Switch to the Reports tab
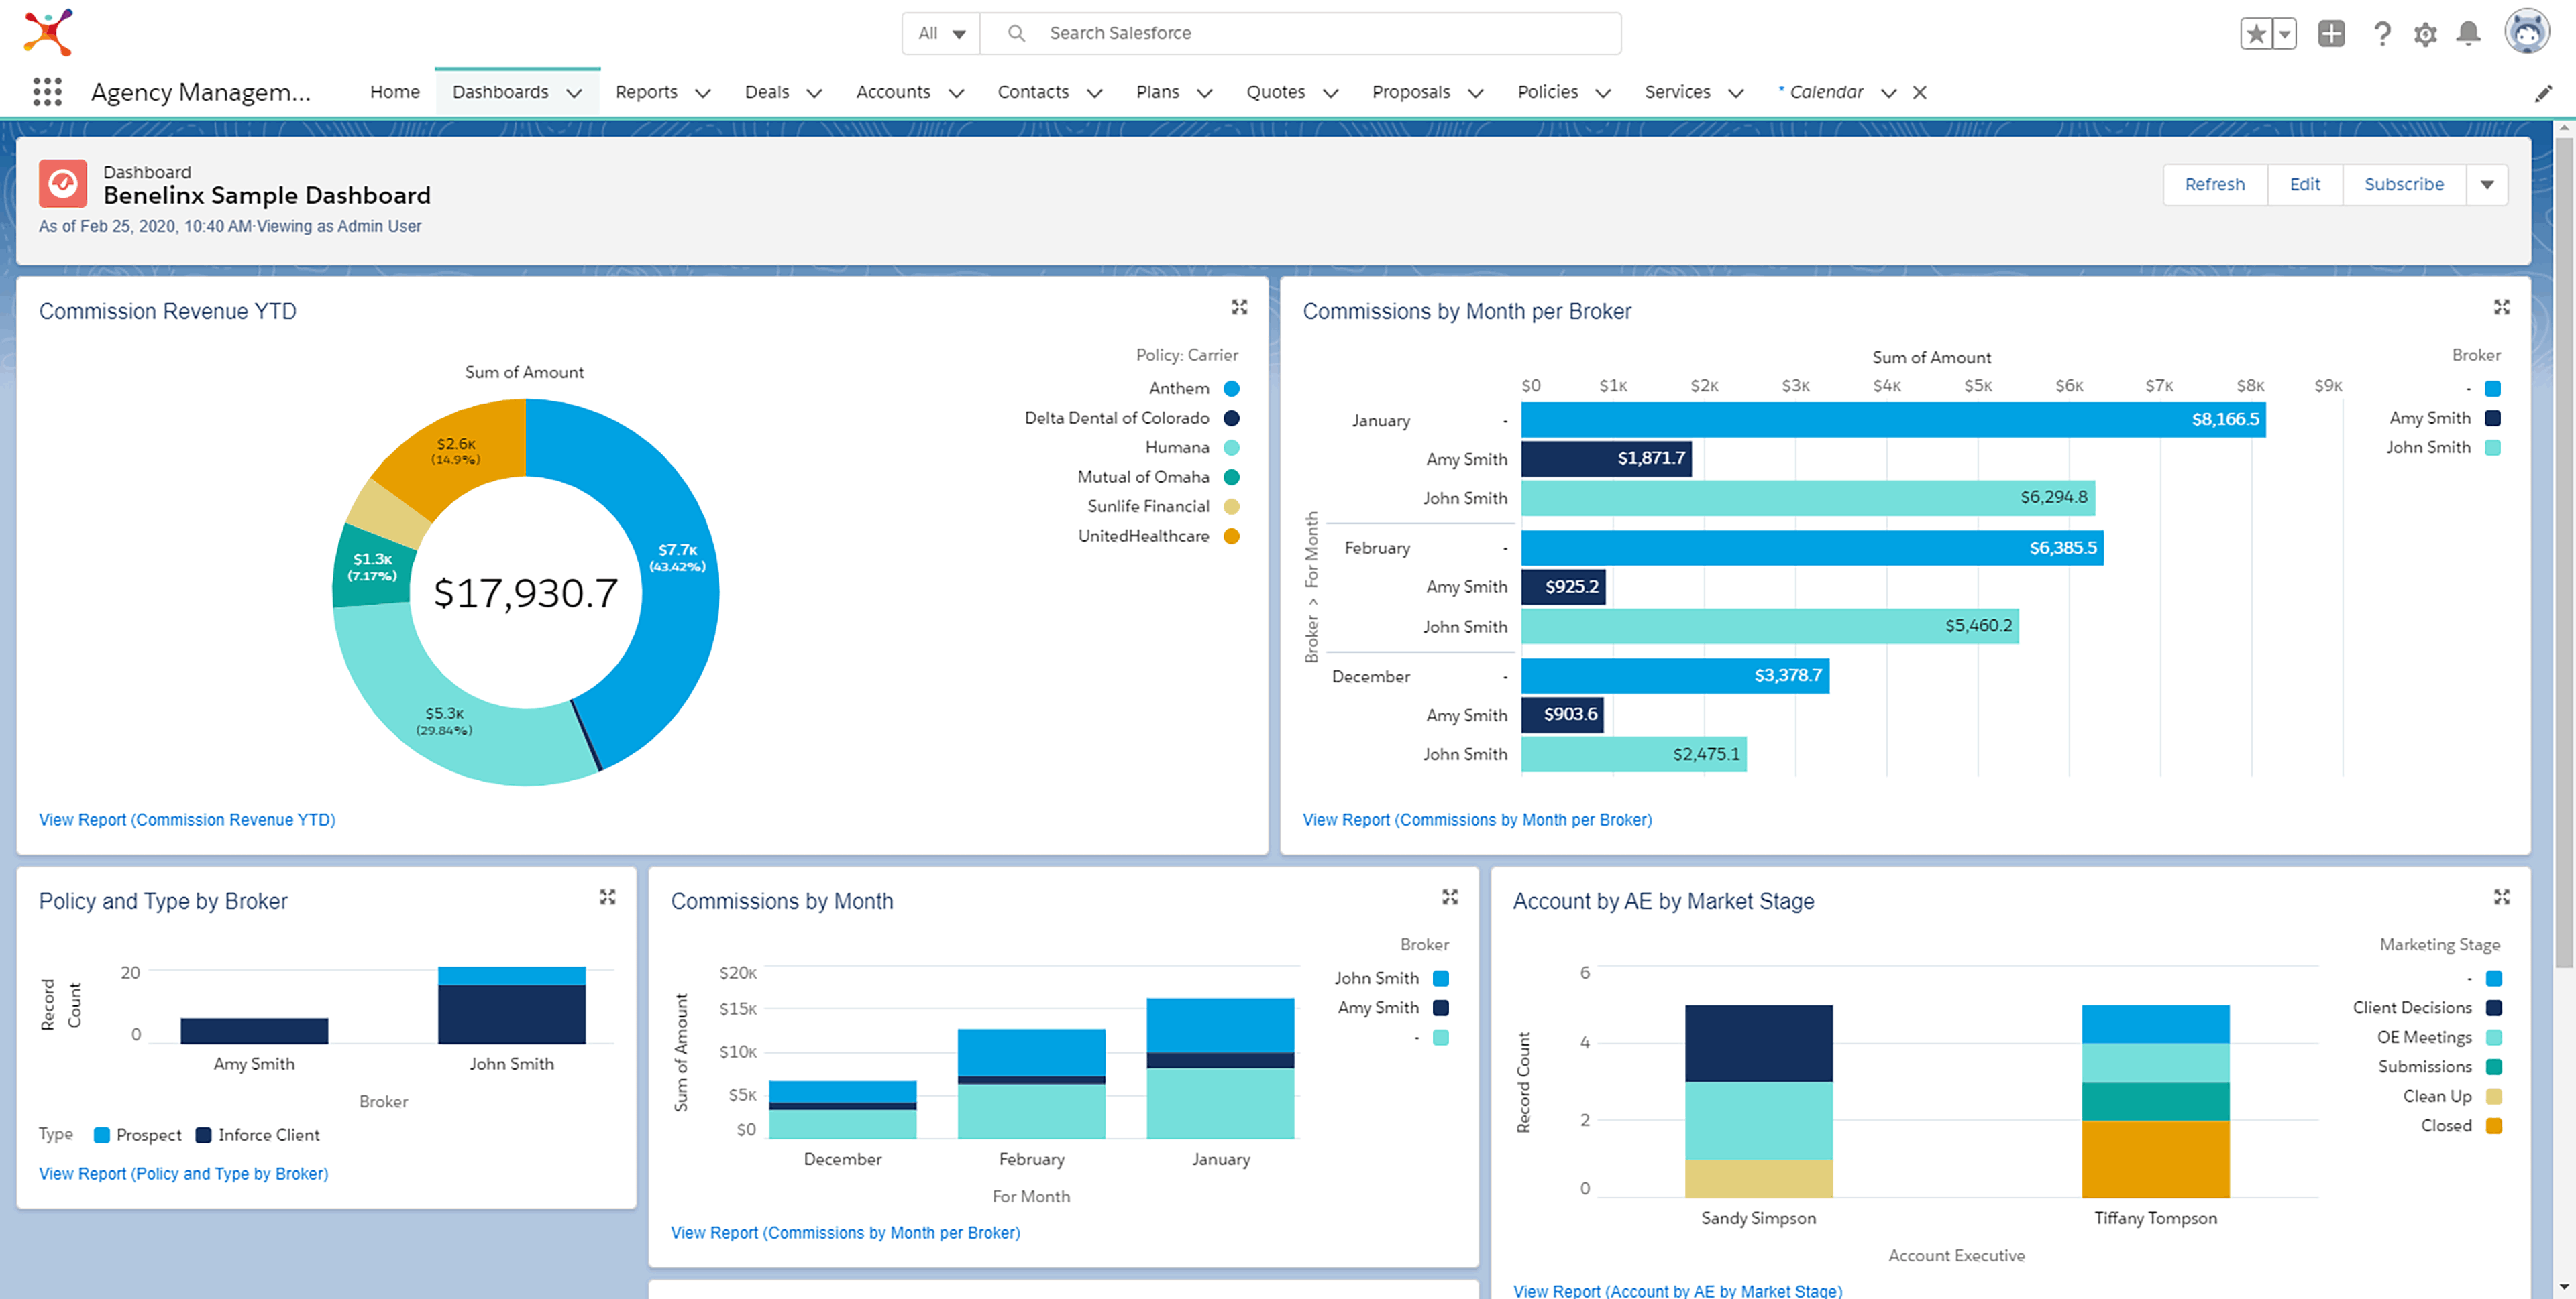This screenshot has height=1299, width=2576. point(647,91)
